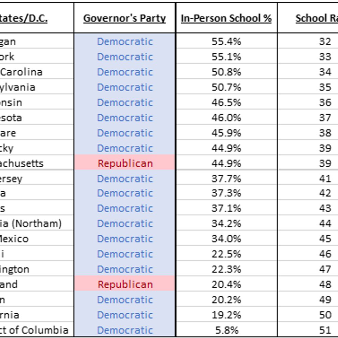This screenshot has width=338, height=338.
Task: Click the Democratic cell beside 46.0%
Action: (125, 118)
